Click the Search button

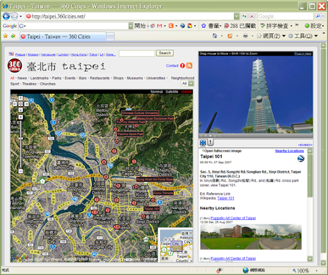165,53
